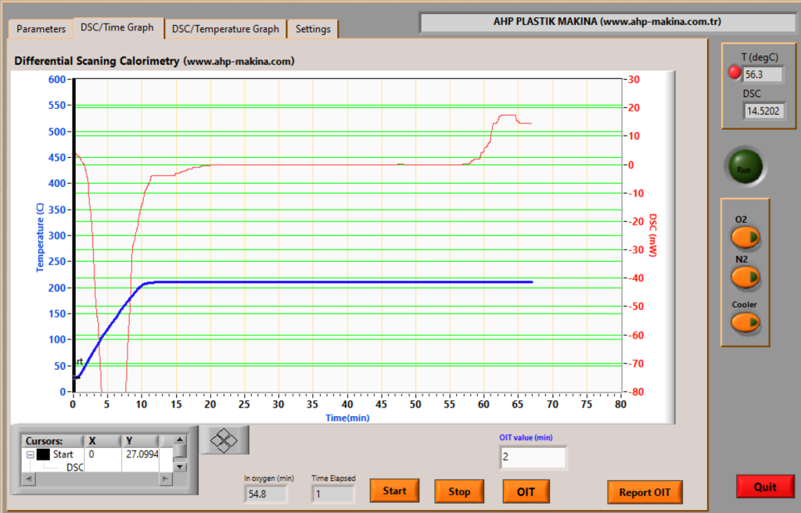Viewport: 801px width, 513px height.
Task: Toggle the O2 gas switch
Action: 745,238
